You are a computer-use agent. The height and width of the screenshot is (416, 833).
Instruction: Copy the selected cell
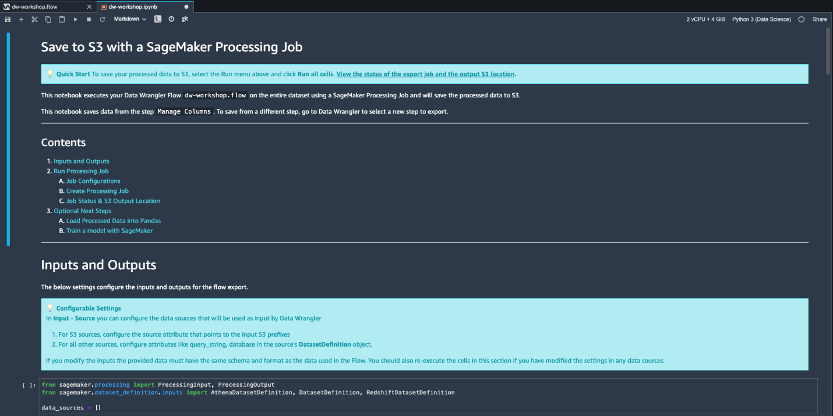48,19
